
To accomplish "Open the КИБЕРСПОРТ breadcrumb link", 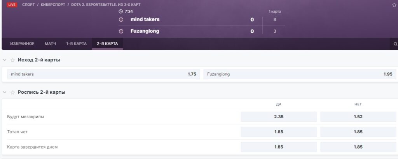I will pyautogui.click(x=53, y=5).
